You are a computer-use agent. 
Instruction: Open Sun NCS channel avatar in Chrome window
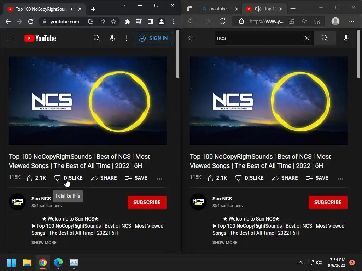17,201
